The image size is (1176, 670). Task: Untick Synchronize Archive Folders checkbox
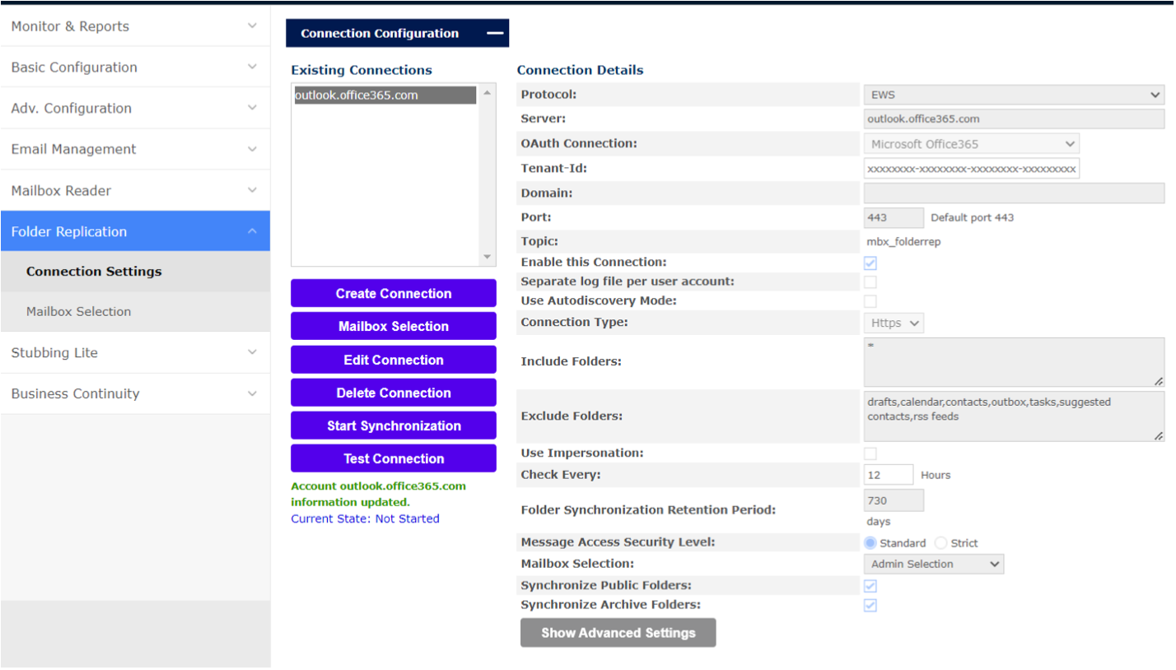point(870,605)
